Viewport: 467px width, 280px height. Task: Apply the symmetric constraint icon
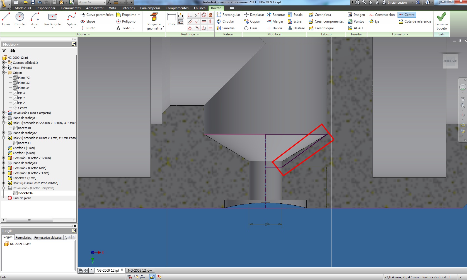(x=204, y=28)
